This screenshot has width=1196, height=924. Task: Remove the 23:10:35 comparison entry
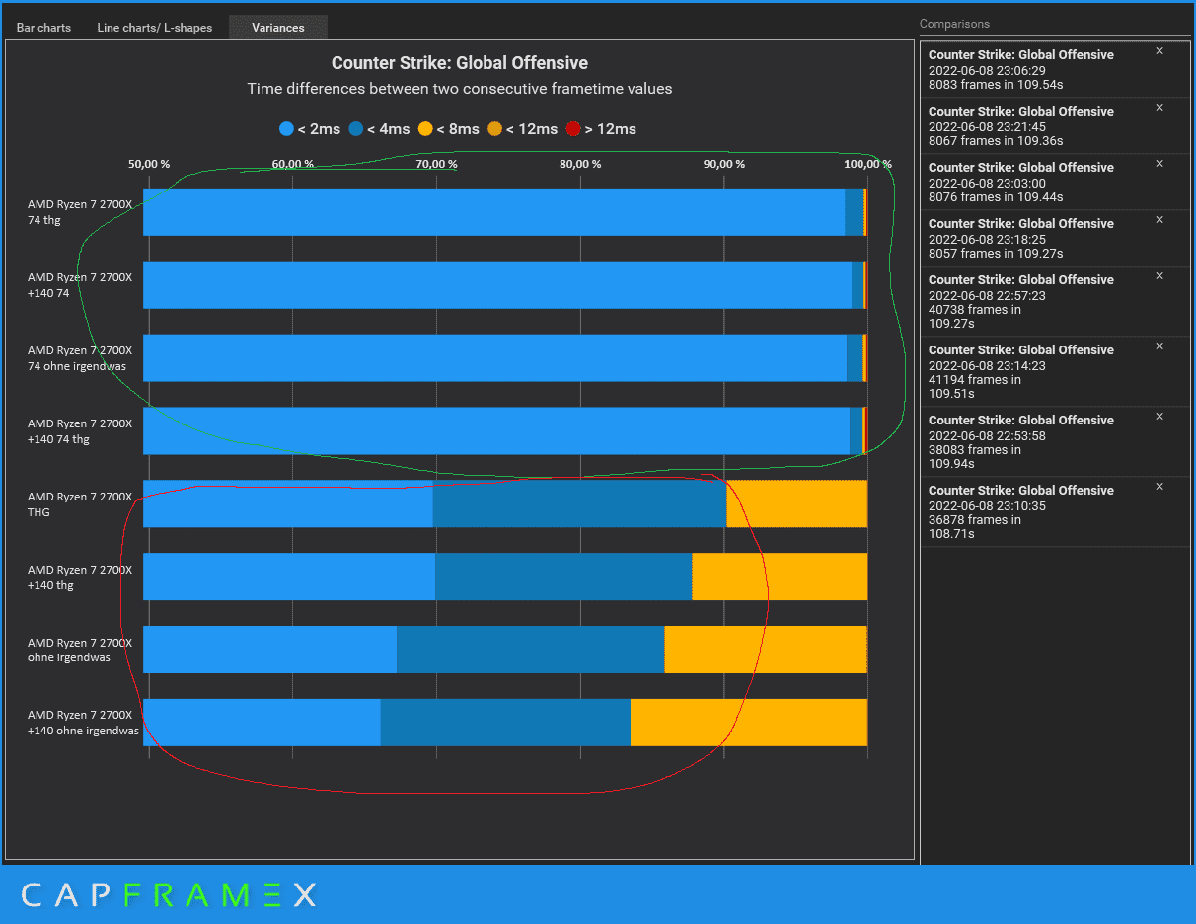[x=1159, y=486]
